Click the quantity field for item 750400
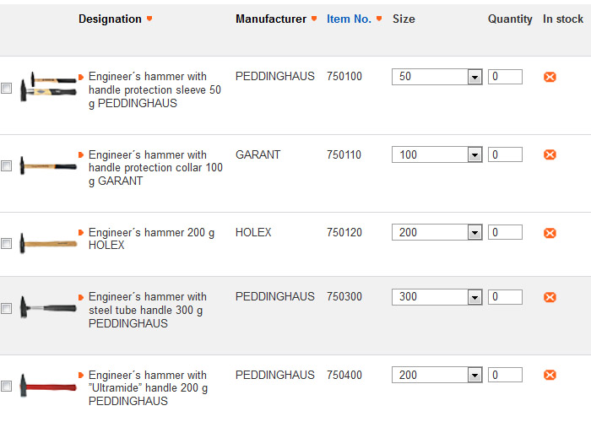The height and width of the screenshot is (422, 591). [x=506, y=375]
